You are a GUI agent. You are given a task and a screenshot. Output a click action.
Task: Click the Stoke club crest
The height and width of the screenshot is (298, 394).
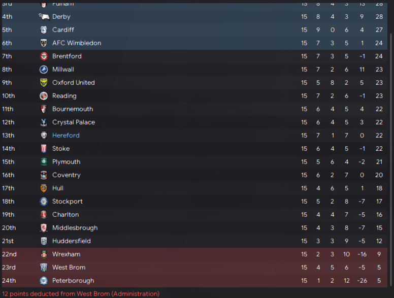coord(44,149)
